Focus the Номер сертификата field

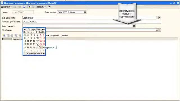pyautogui.click(x=91, y=22)
